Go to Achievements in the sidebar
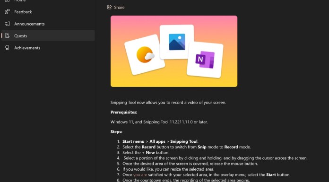Viewport: 329px width, 182px height. click(x=48, y=48)
